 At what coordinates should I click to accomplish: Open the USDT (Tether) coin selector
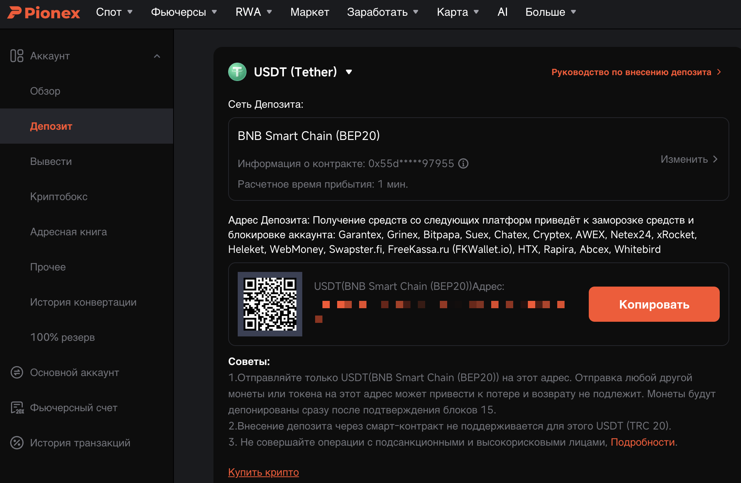click(303, 72)
